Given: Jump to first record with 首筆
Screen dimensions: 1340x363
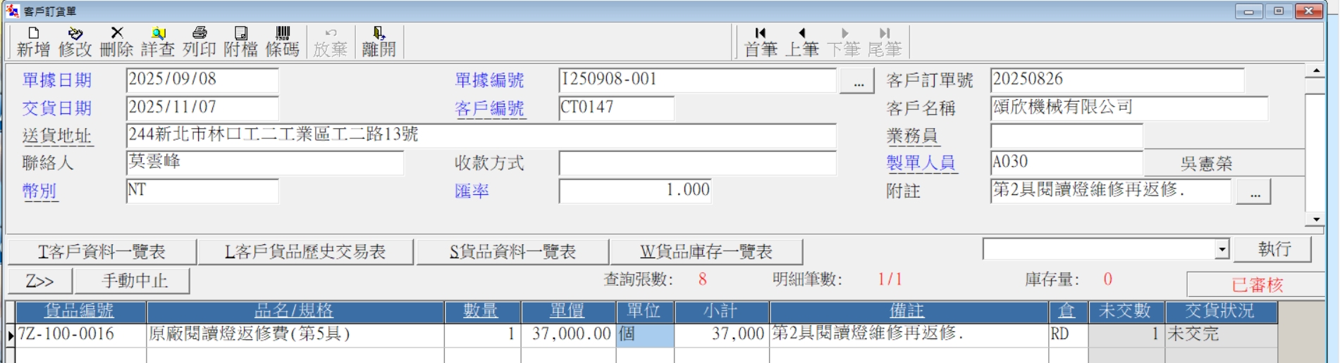Looking at the screenshot, I should coord(761,42).
